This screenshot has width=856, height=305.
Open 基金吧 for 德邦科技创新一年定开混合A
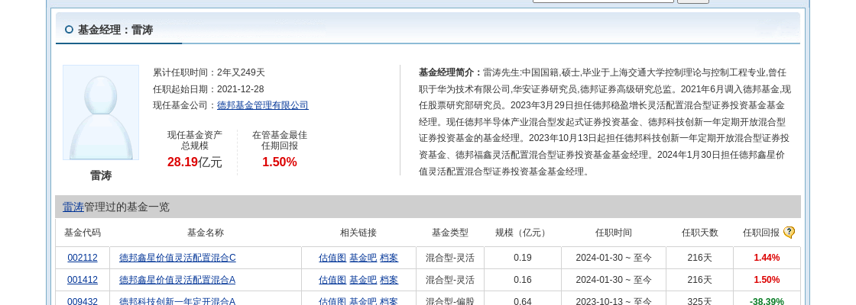click(x=363, y=300)
